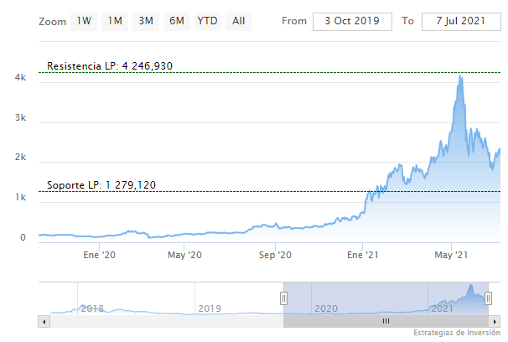Set zoom range to 1M

(x=116, y=20)
